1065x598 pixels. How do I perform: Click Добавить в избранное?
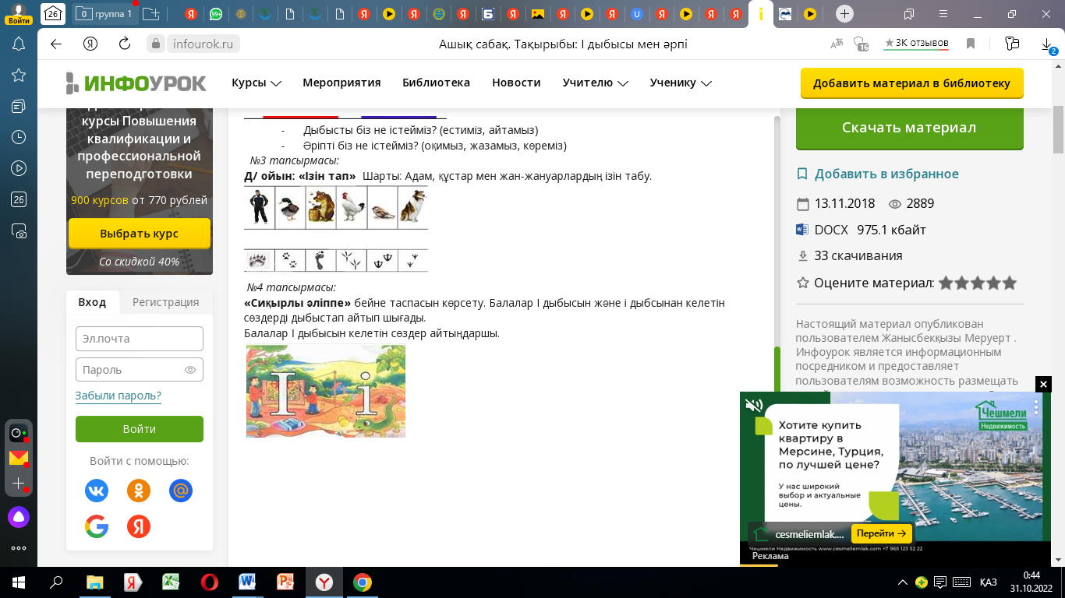coord(877,174)
